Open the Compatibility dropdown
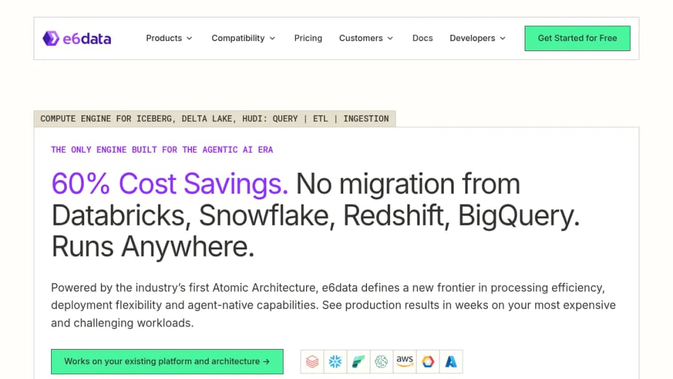Screen dimensions: 673x379 tap(244, 38)
